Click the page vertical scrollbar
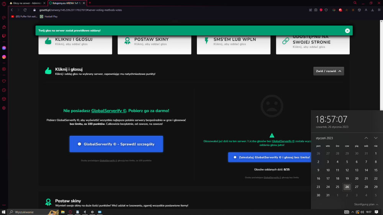The width and height of the screenshot is (383, 215). pos(381,66)
